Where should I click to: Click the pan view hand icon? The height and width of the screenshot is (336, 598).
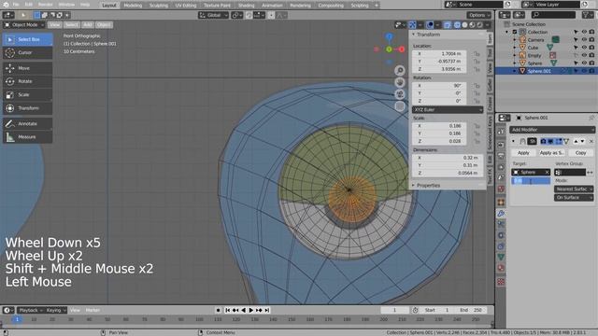click(400, 82)
